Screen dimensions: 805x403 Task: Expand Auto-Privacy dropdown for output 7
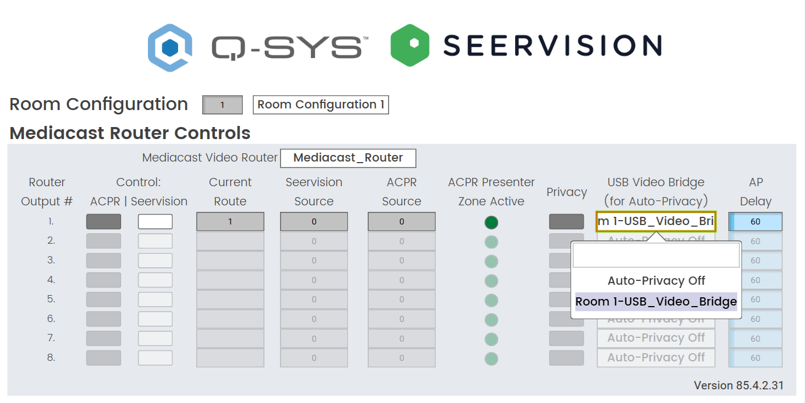[x=656, y=338]
